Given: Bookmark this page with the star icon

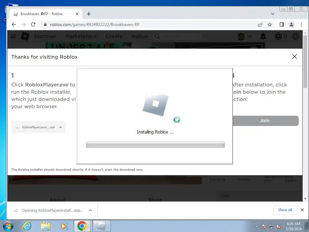Looking at the screenshot, I should click(270, 24).
